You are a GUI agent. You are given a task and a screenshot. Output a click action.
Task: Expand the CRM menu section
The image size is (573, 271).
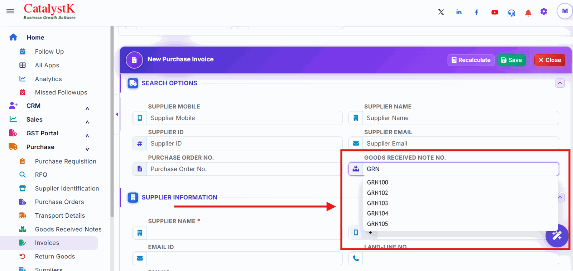click(x=87, y=108)
